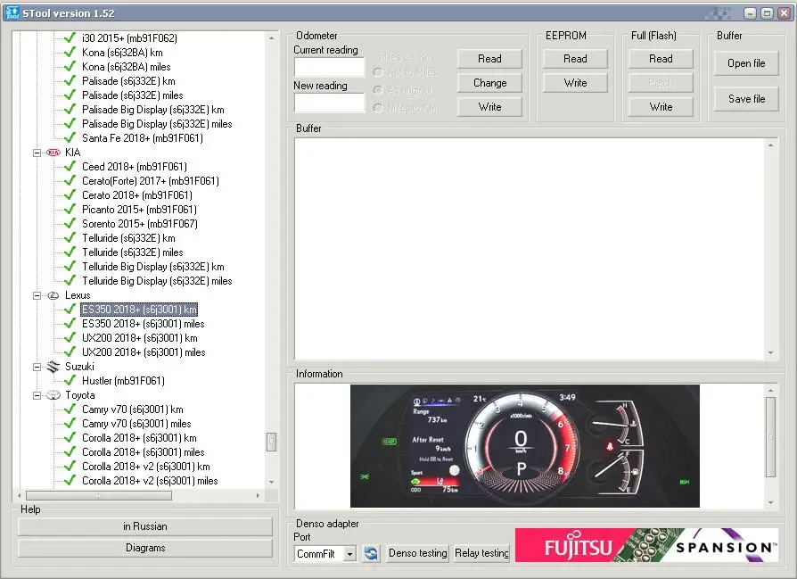Click the vehicle tree vertical scrollbar thumb
Image resolution: width=797 pixels, height=579 pixels.
click(x=271, y=442)
